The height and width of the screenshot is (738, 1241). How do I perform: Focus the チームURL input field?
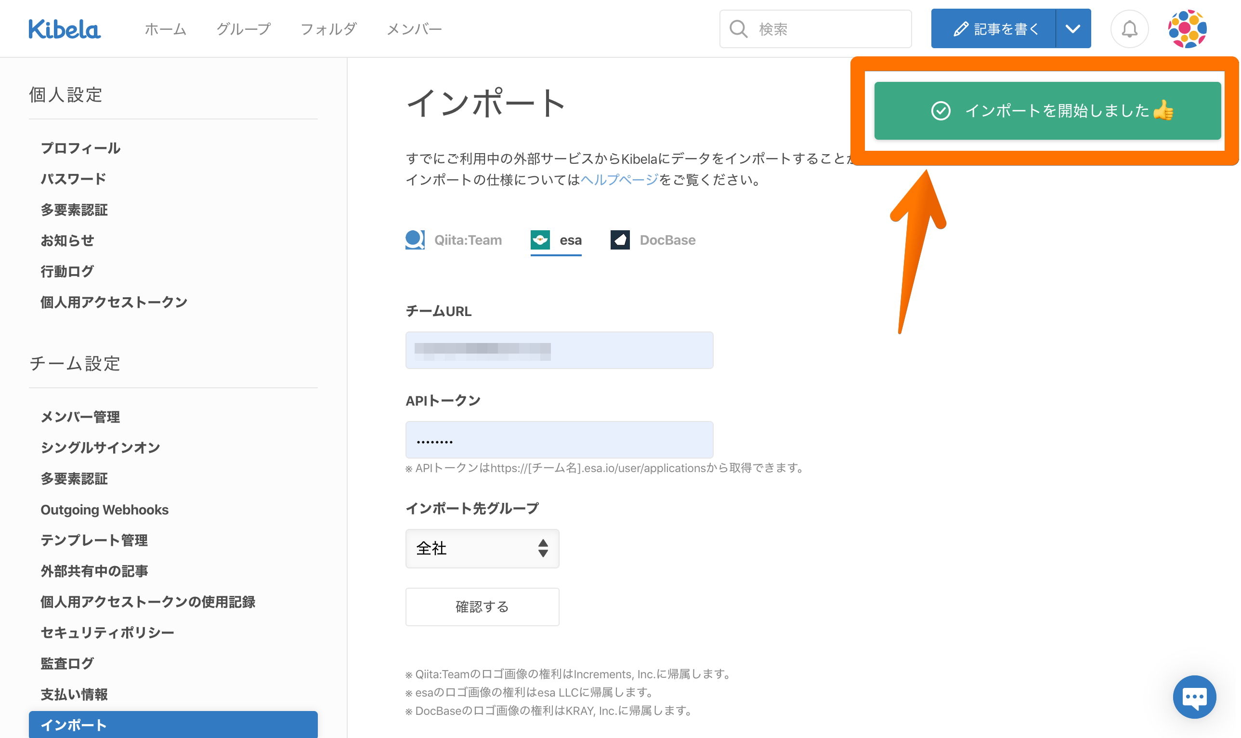point(559,350)
